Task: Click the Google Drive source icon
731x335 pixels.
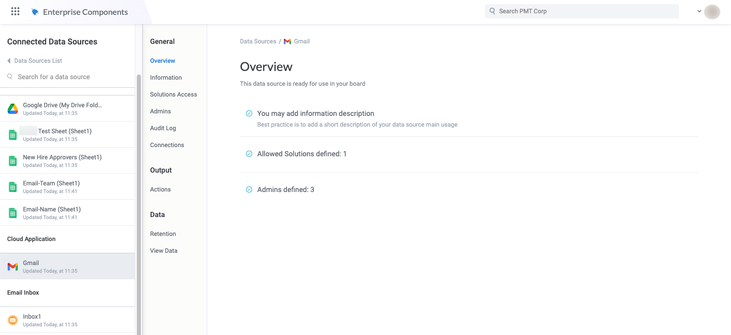Action: [12, 108]
